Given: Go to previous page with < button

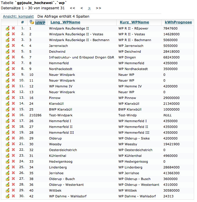Looking at the screenshot, I should pos(82,8).
